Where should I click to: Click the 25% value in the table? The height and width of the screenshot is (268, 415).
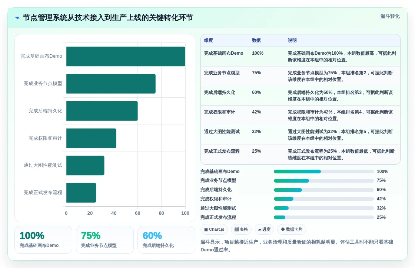[x=256, y=151]
